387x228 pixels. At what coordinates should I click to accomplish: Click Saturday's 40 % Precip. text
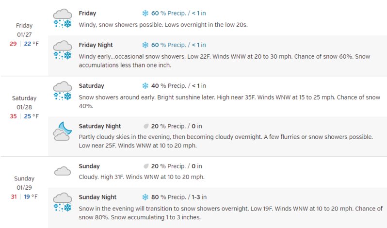coord(169,86)
